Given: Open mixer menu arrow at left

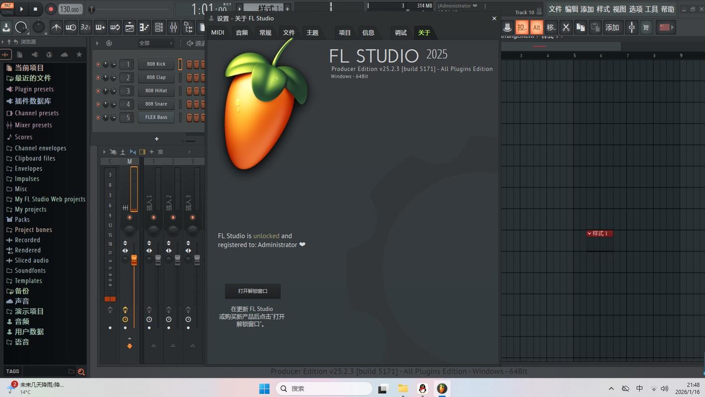Looking at the screenshot, I should pos(104,152).
